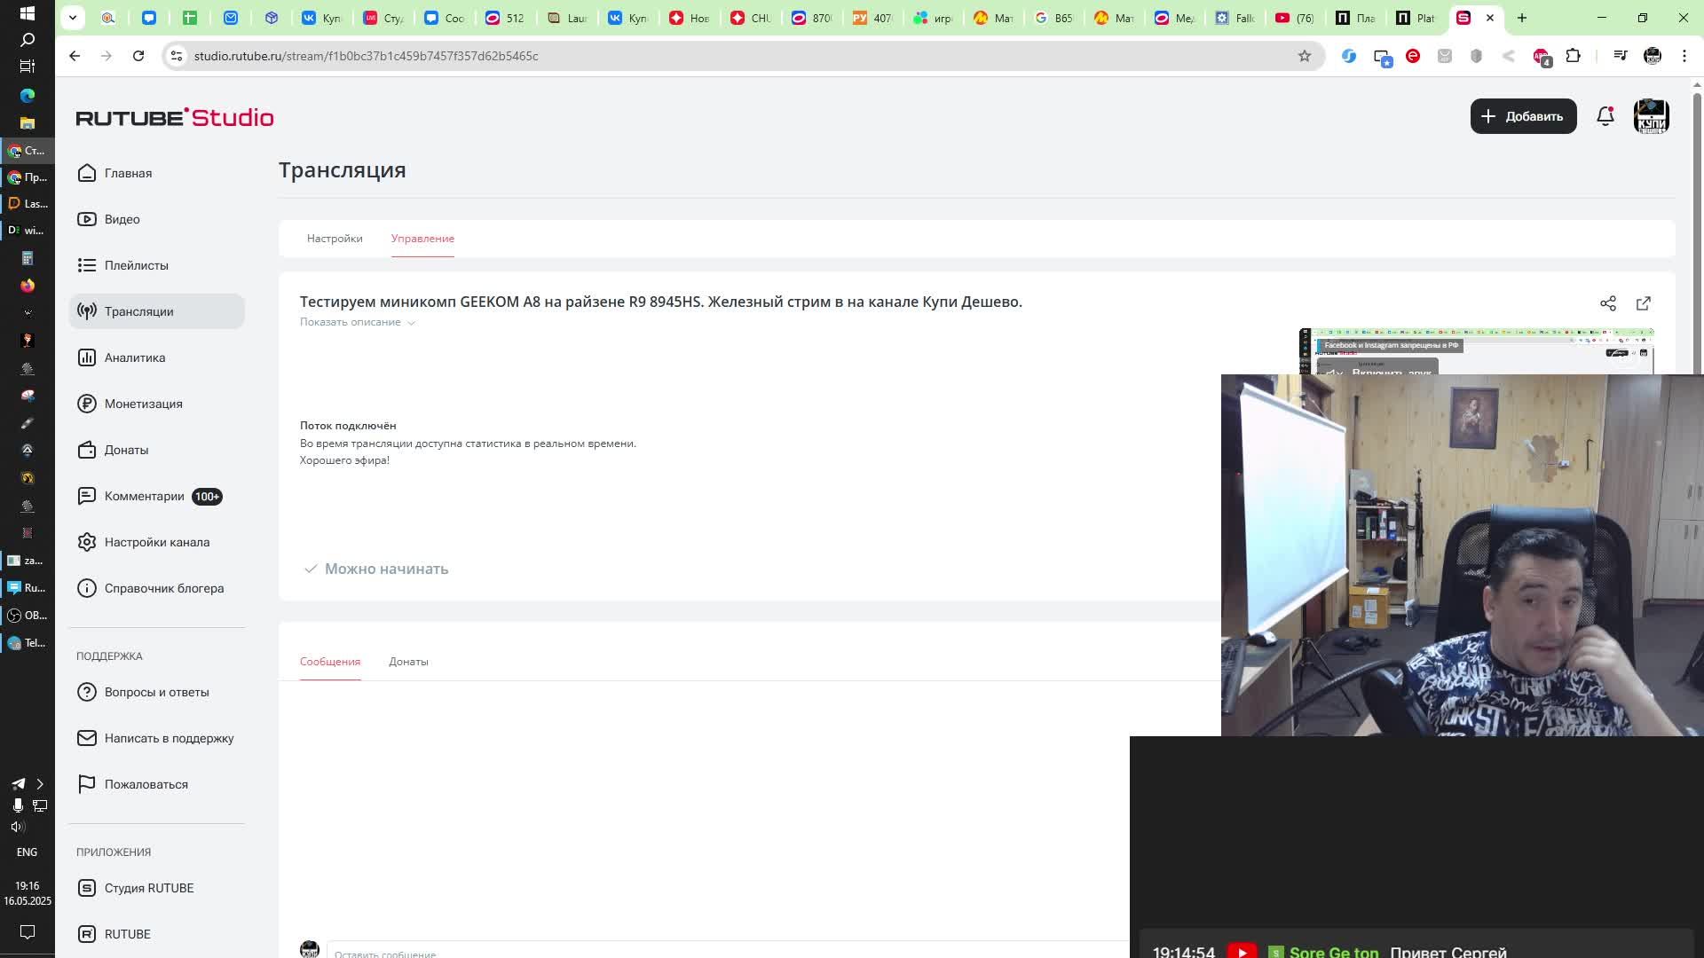The height and width of the screenshot is (958, 1704).
Task: Click the share stream icon
Action: 1607,303
